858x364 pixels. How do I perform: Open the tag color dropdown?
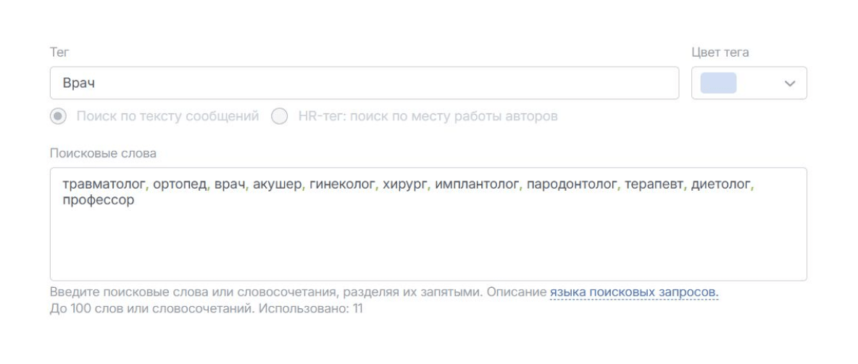(x=749, y=83)
